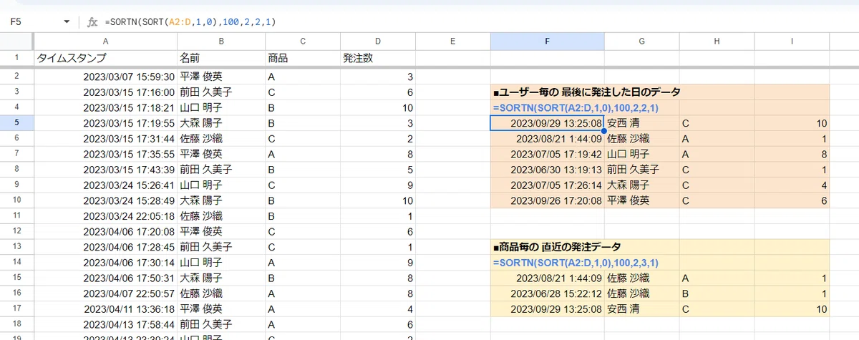Click 山口 明子 in column G
This screenshot has width=859, height=340.
click(641, 154)
